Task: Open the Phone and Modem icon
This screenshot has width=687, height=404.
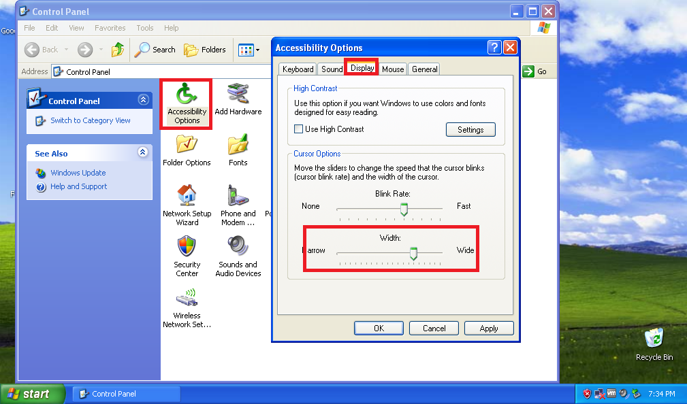Action: coord(238,205)
